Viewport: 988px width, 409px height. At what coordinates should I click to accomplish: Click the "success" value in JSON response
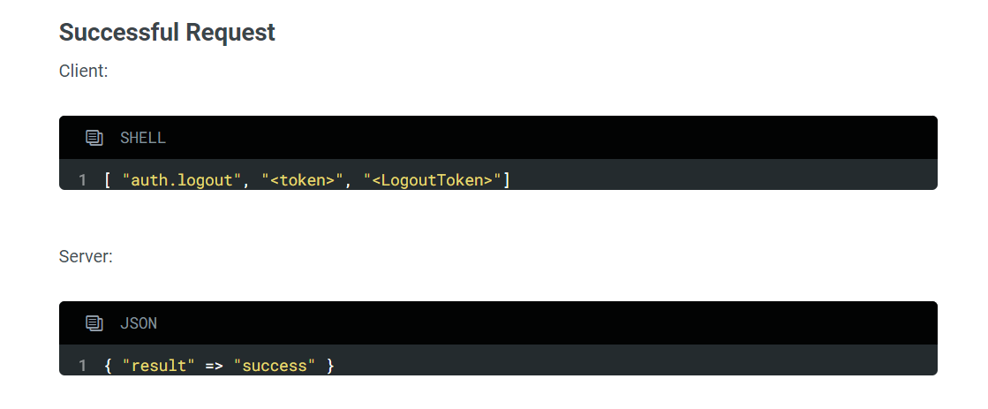[275, 366]
